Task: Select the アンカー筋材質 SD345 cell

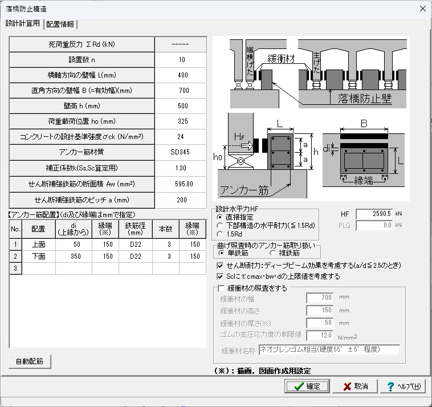Action: 181,153
